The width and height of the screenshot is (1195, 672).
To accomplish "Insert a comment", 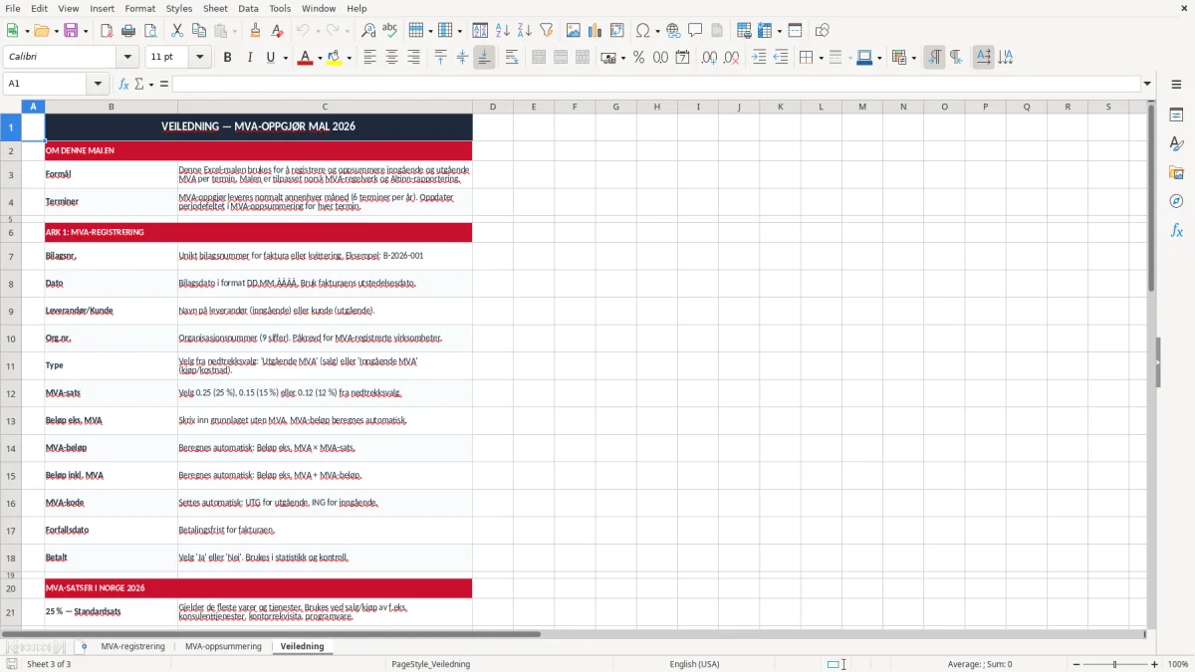I will tap(696, 31).
